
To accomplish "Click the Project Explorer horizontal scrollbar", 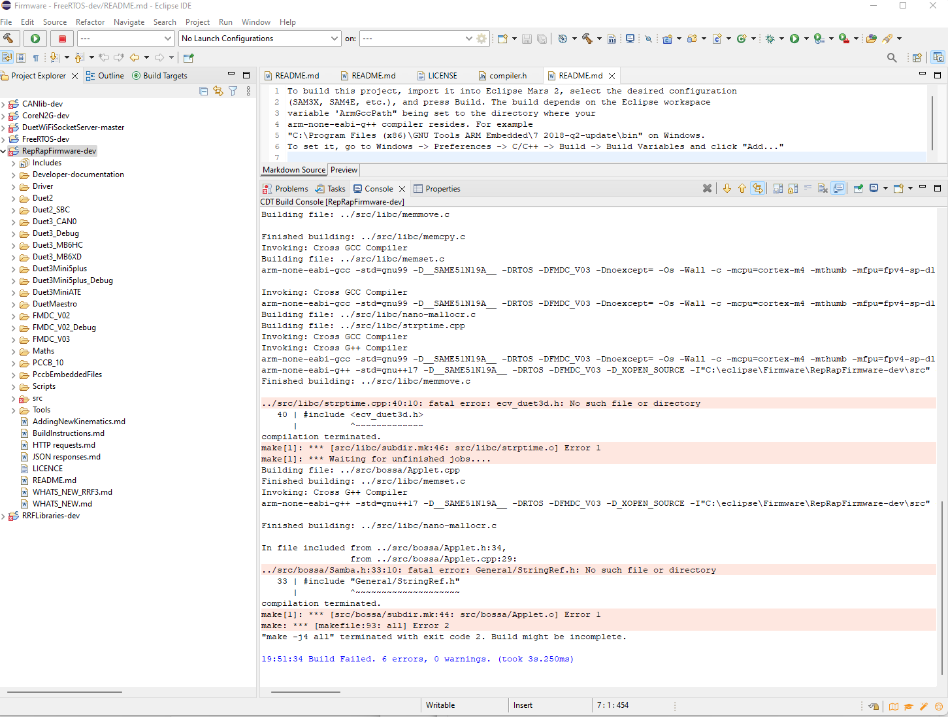I will (65, 692).
